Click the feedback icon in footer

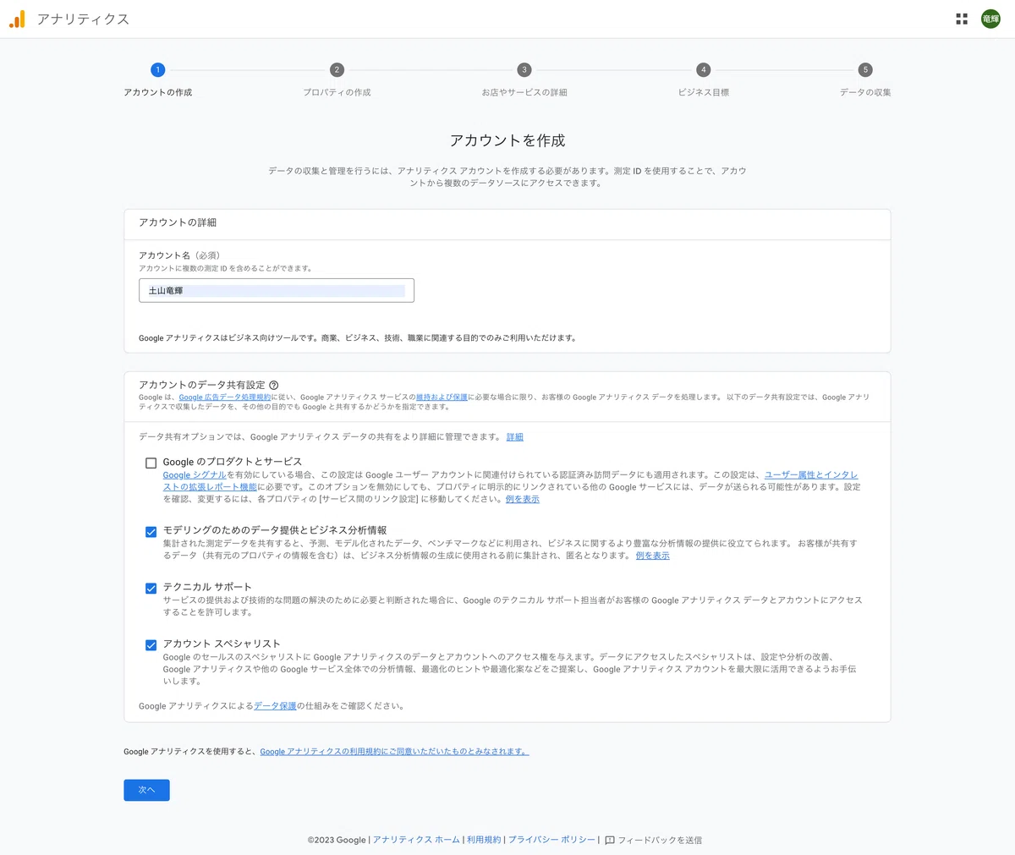[610, 841]
